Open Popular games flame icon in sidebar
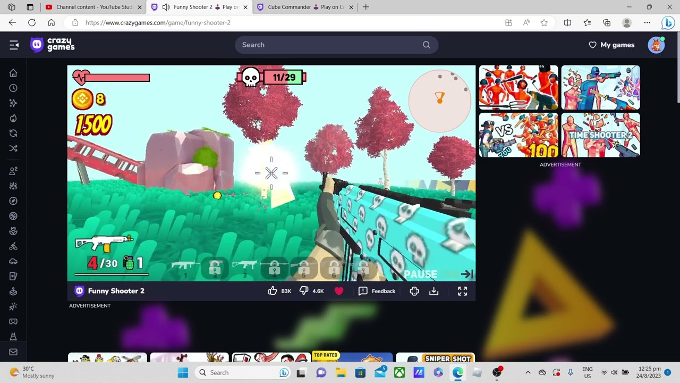680x383 pixels. (x=13, y=118)
